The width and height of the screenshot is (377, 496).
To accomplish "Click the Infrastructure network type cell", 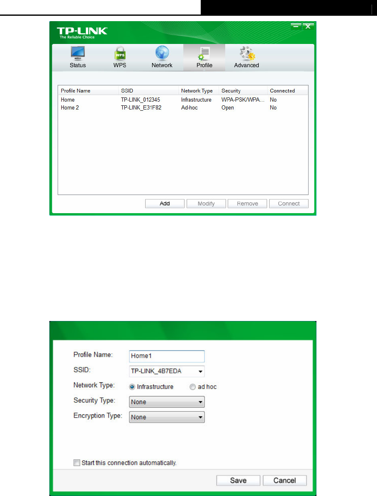I will (x=196, y=100).
